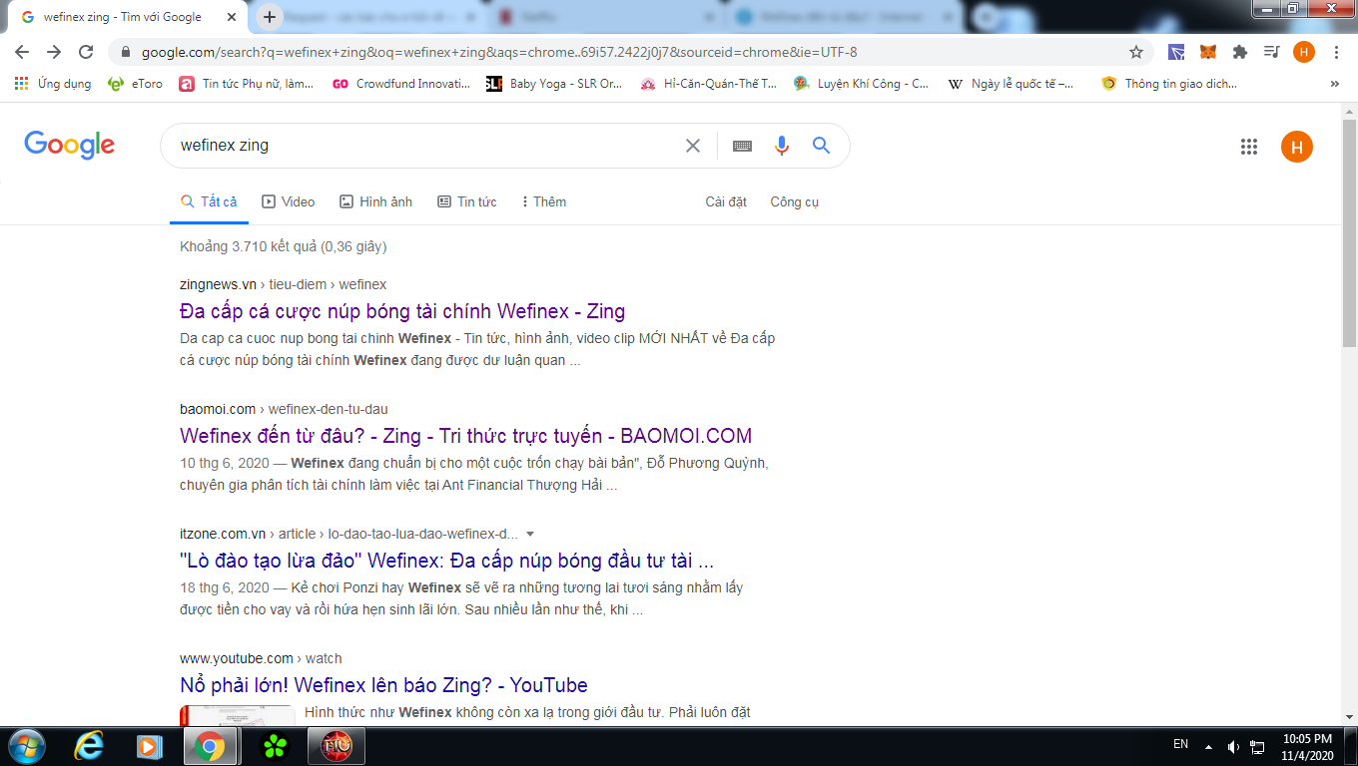This screenshot has width=1358, height=766.
Task: Open the MetaMask fox extension
Action: pos(1208,52)
